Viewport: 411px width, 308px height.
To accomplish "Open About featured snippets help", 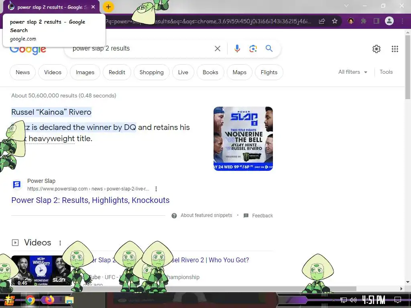I will click(x=202, y=215).
